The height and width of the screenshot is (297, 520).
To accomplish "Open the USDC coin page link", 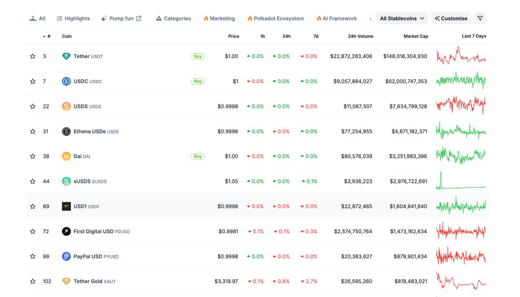I will coord(88,82).
